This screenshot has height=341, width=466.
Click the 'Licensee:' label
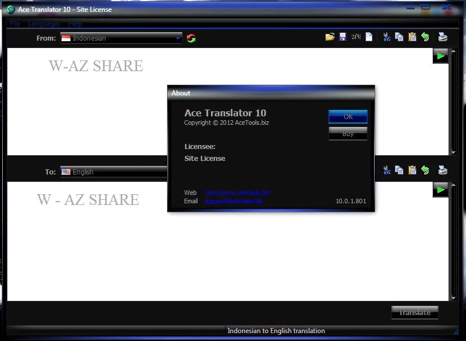200,147
